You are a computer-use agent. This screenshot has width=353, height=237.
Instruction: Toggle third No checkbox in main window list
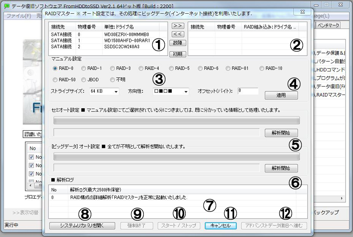point(31,174)
